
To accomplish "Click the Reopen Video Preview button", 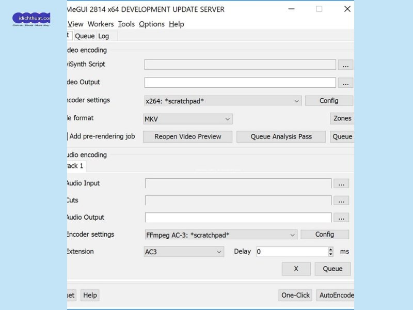I will (x=187, y=136).
